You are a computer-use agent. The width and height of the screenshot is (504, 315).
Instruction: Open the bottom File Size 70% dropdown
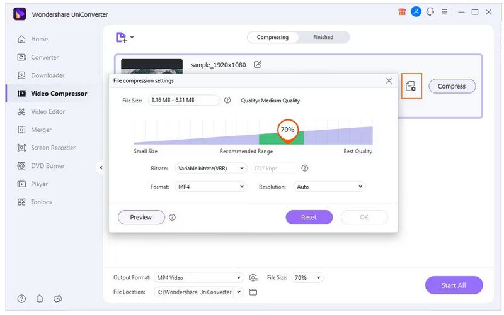tap(307, 277)
